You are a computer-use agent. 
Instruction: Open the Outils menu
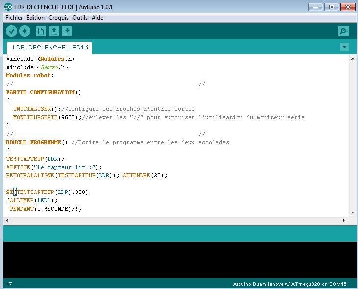point(80,18)
